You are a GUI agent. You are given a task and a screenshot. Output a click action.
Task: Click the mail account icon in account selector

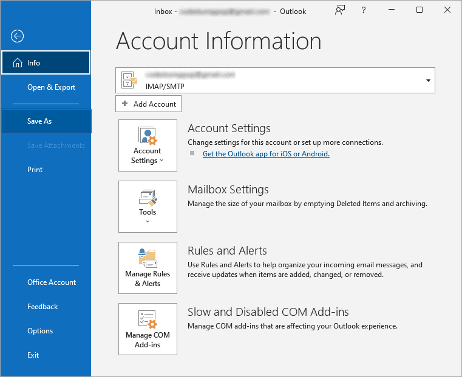(x=129, y=80)
